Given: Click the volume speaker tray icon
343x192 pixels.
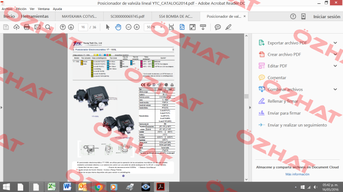Looking at the screenshot, I should coord(316,187).
